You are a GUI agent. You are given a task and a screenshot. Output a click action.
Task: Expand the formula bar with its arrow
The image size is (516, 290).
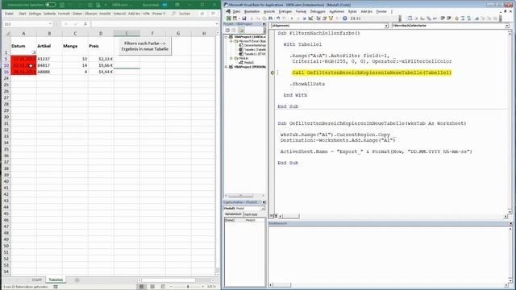click(x=217, y=24)
